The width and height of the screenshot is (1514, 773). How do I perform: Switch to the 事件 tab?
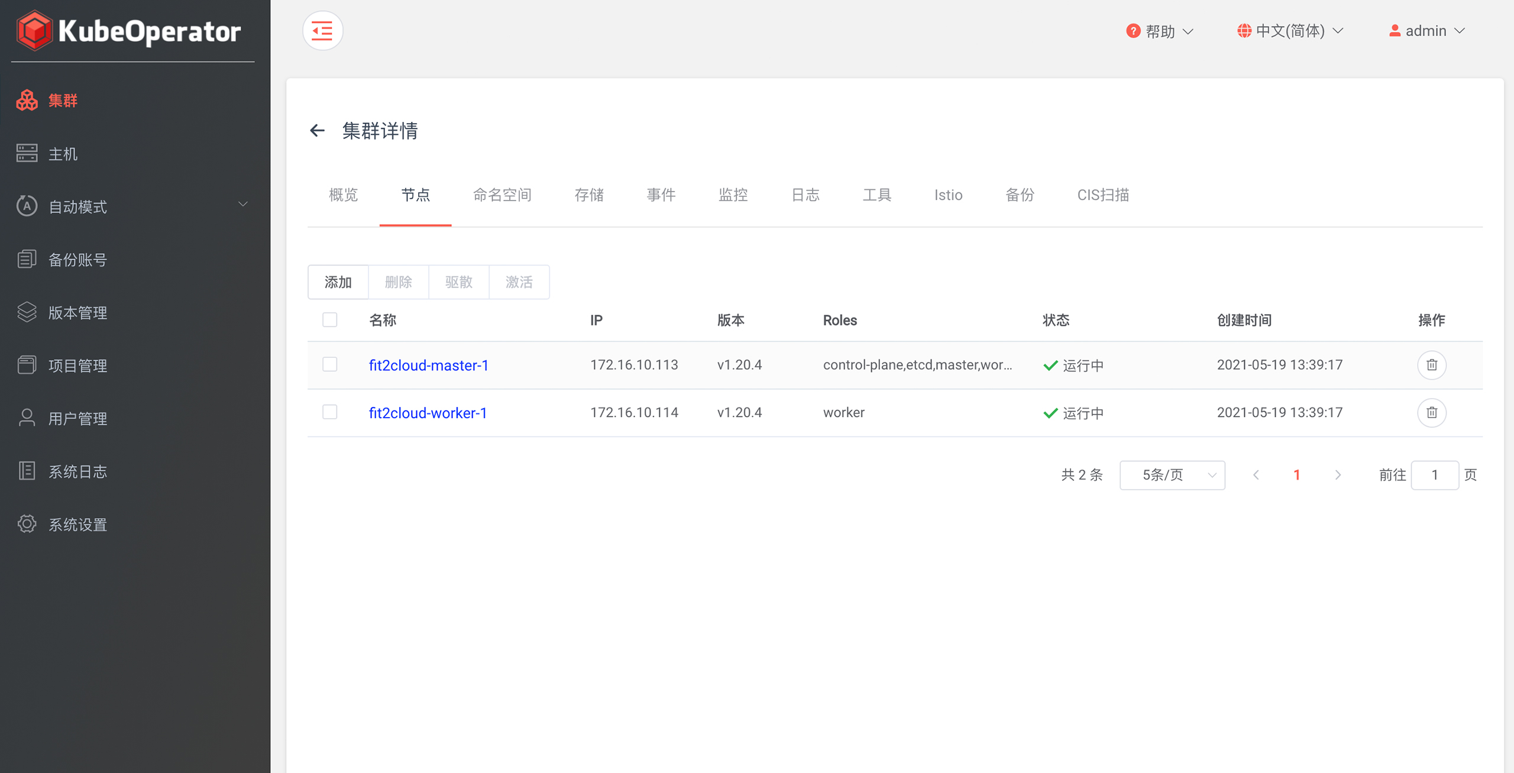(661, 195)
